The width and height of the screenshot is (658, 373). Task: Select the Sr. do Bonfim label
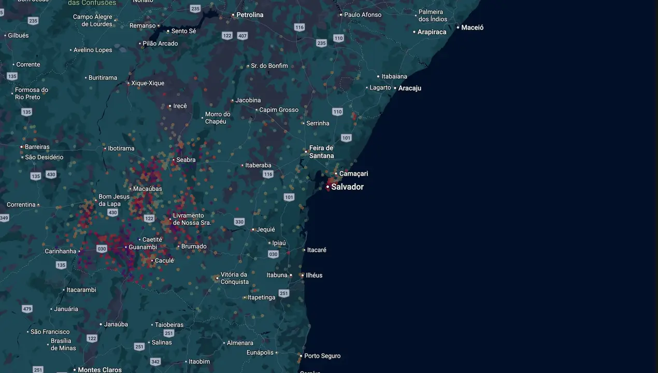(x=269, y=66)
